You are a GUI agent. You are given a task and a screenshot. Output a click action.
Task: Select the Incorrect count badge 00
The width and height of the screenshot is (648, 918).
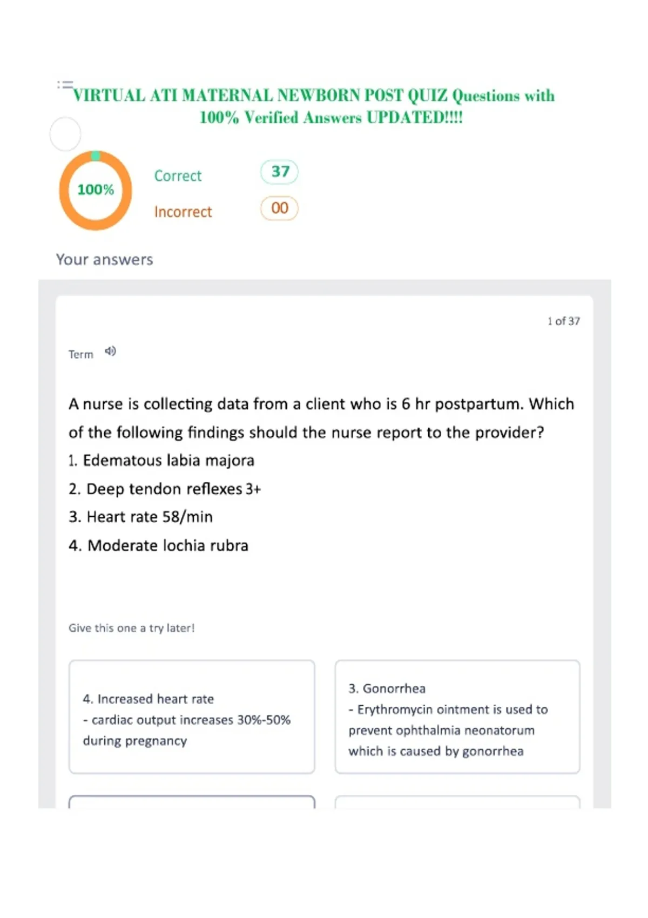pyautogui.click(x=279, y=208)
